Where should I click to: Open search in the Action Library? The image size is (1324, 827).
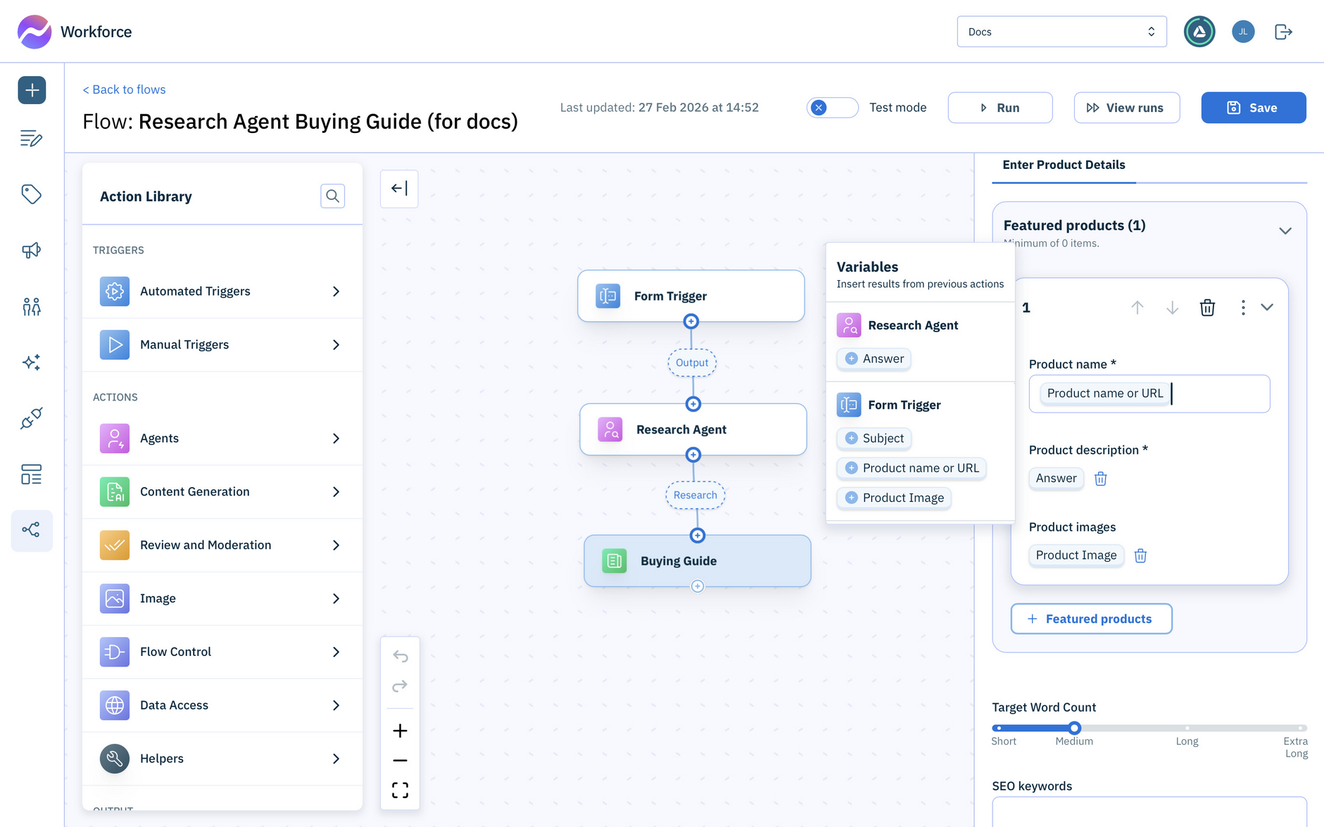pos(332,196)
